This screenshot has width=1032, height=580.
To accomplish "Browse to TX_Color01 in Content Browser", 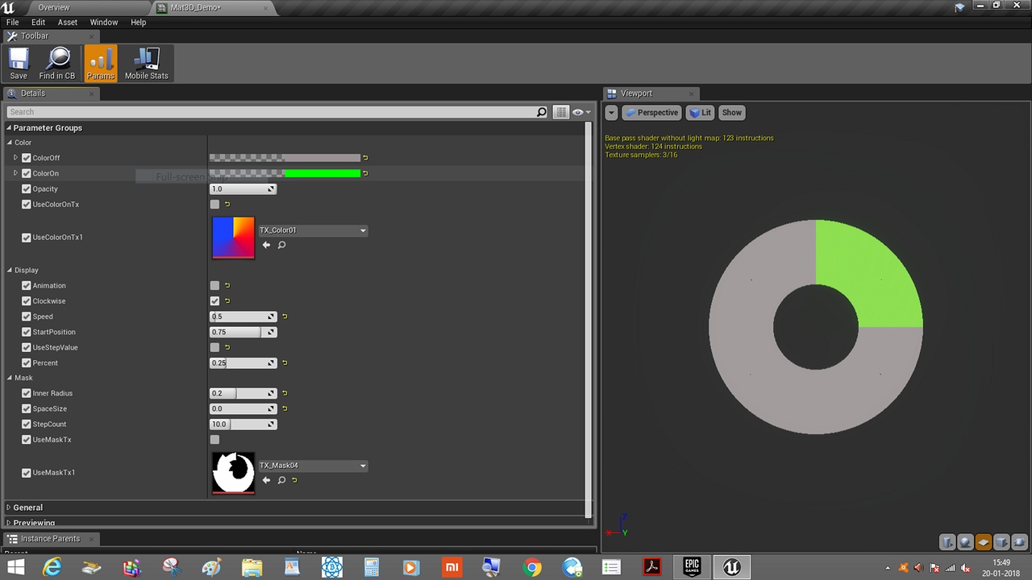I will click(281, 245).
